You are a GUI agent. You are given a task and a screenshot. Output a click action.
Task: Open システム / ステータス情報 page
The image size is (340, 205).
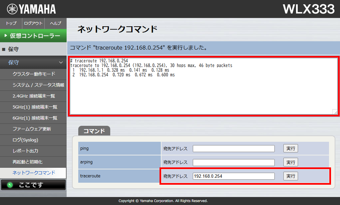pyautogui.click(x=33, y=85)
